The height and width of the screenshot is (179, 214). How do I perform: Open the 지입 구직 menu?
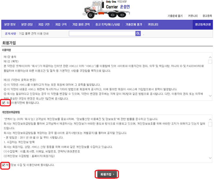pyautogui.click(x=61, y=24)
